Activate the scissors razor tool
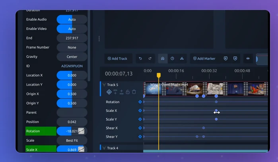 click(182, 59)
